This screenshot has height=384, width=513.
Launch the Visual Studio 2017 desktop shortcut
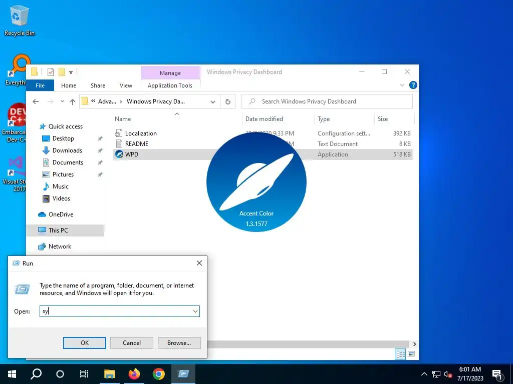click(x=15, y=174)
